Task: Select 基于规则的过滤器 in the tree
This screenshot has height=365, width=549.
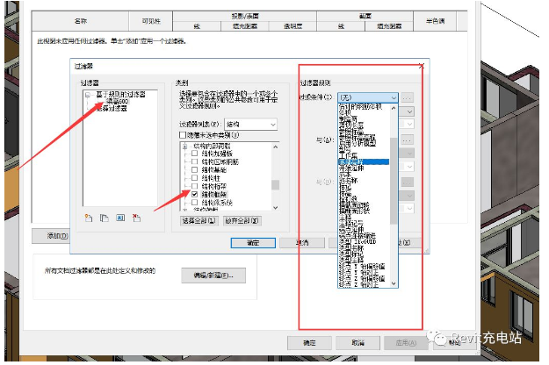Action: 121,95
